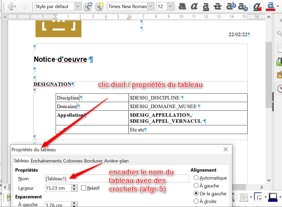Click the sidebar hide handle on right edge
282x207 pixels.
click(x=273, y=102)
